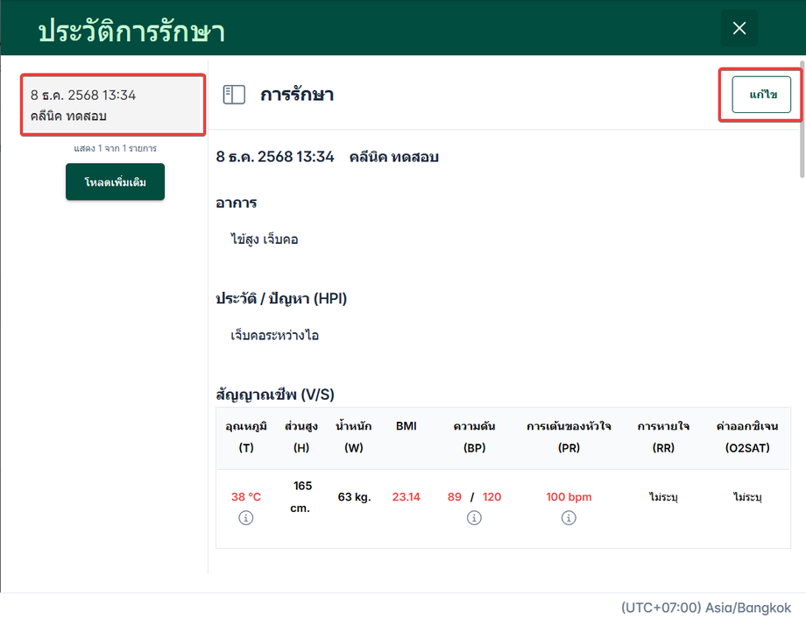Click the BMI column header
The width and height of the screenshot is (806, 619).
click(407, 426)
